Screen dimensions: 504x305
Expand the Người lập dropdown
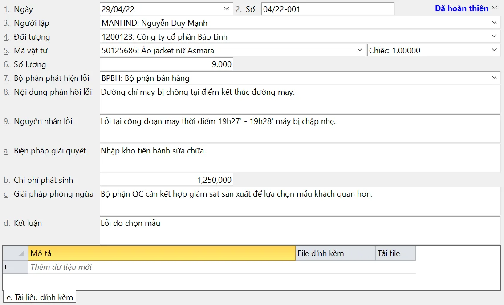[x=494, y=23]
